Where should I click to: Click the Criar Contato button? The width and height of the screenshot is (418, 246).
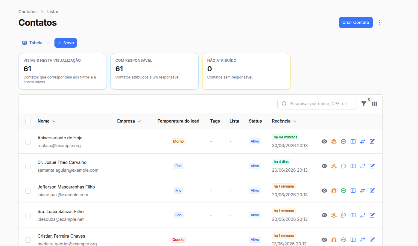356,22
